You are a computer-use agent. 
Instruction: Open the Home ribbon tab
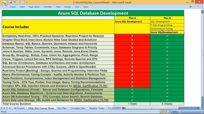click(13, 7)
